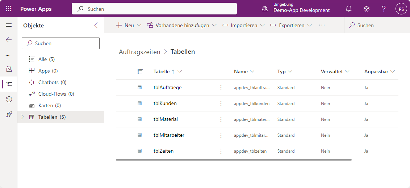Open more options for tblMaterial row
This screenshot has height=188, width=410.
(221, 119)
